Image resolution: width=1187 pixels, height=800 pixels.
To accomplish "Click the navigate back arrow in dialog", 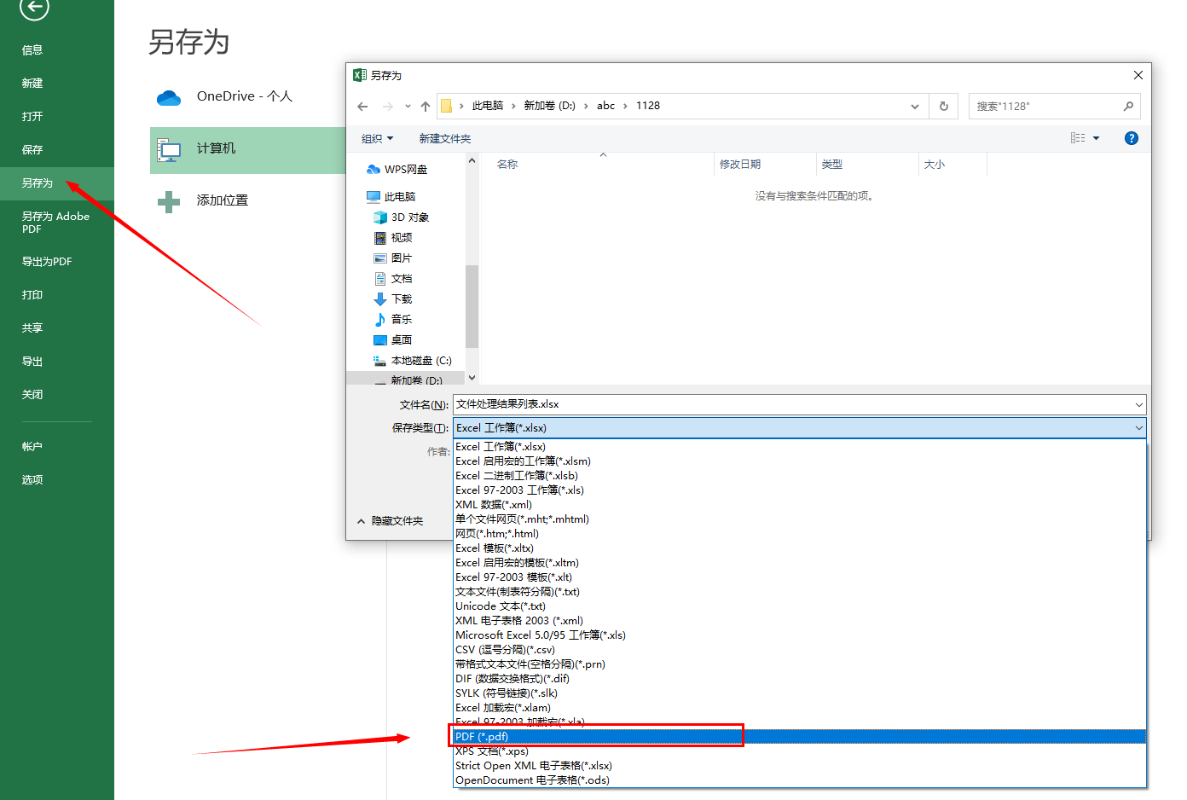I will tap(363, 107).
